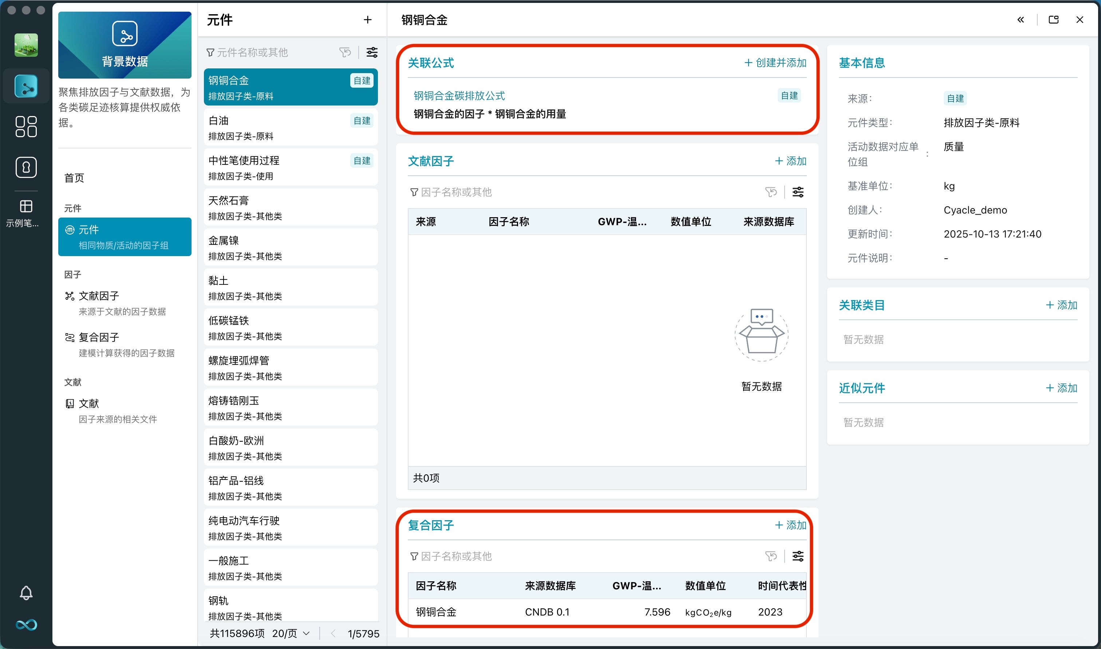Open the notification bell at bottom left
The width and height of the screenshot is (1101, 649).
[x=26, y=593]
